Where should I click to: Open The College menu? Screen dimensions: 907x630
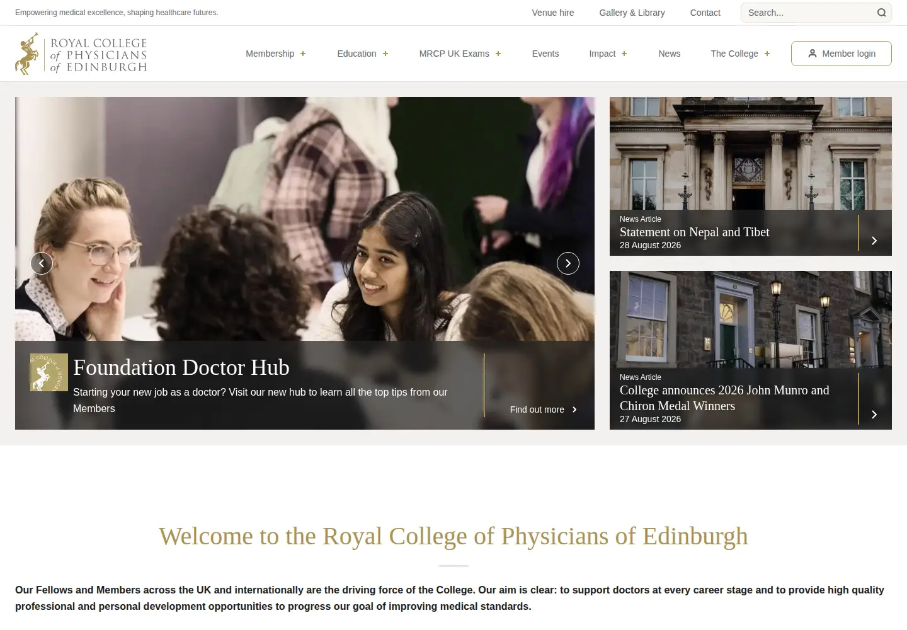(734, 54)
